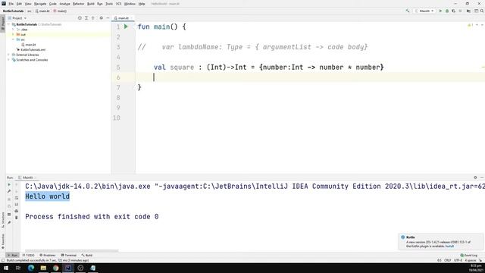This screenshot has height=273, width=485.
Task: Click Collapse All icon in Project panel
Action: 92,18
